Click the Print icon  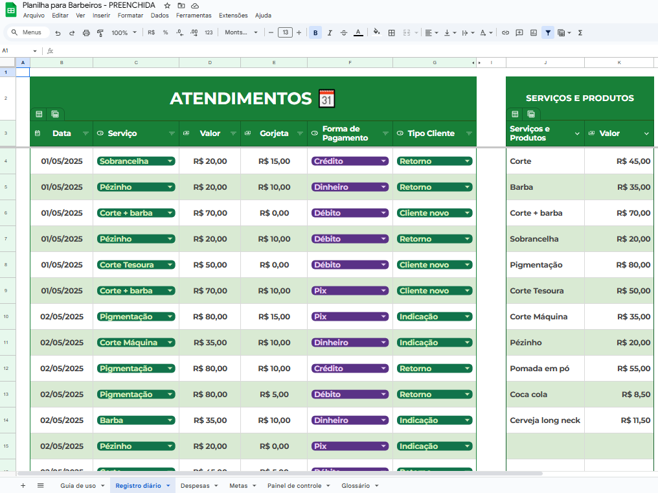click(x=86, y=32)
